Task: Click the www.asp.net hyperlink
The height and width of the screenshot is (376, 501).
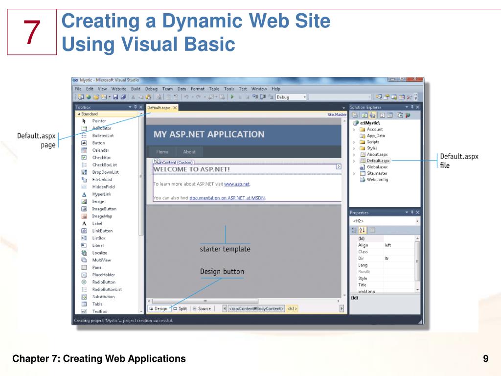Action: click(x=237, y=184)
